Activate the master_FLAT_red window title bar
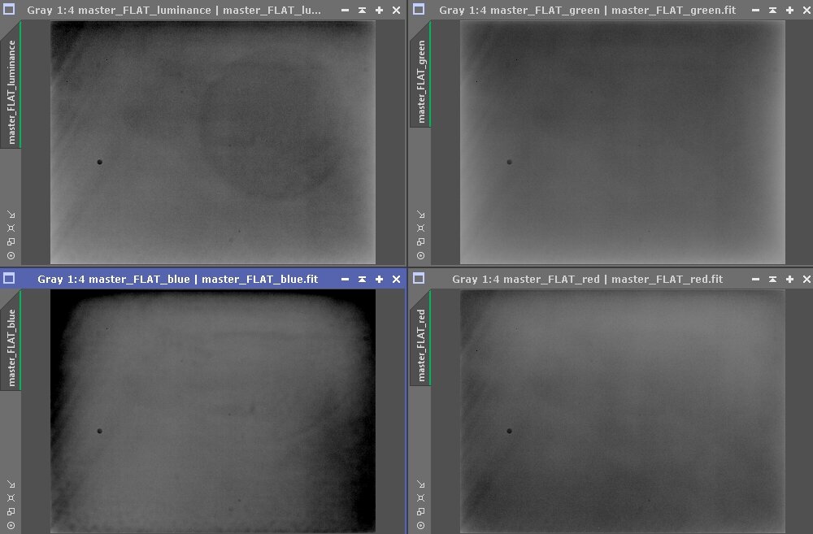Viewport: 813px width, 534px height. (x=585, y=279)
